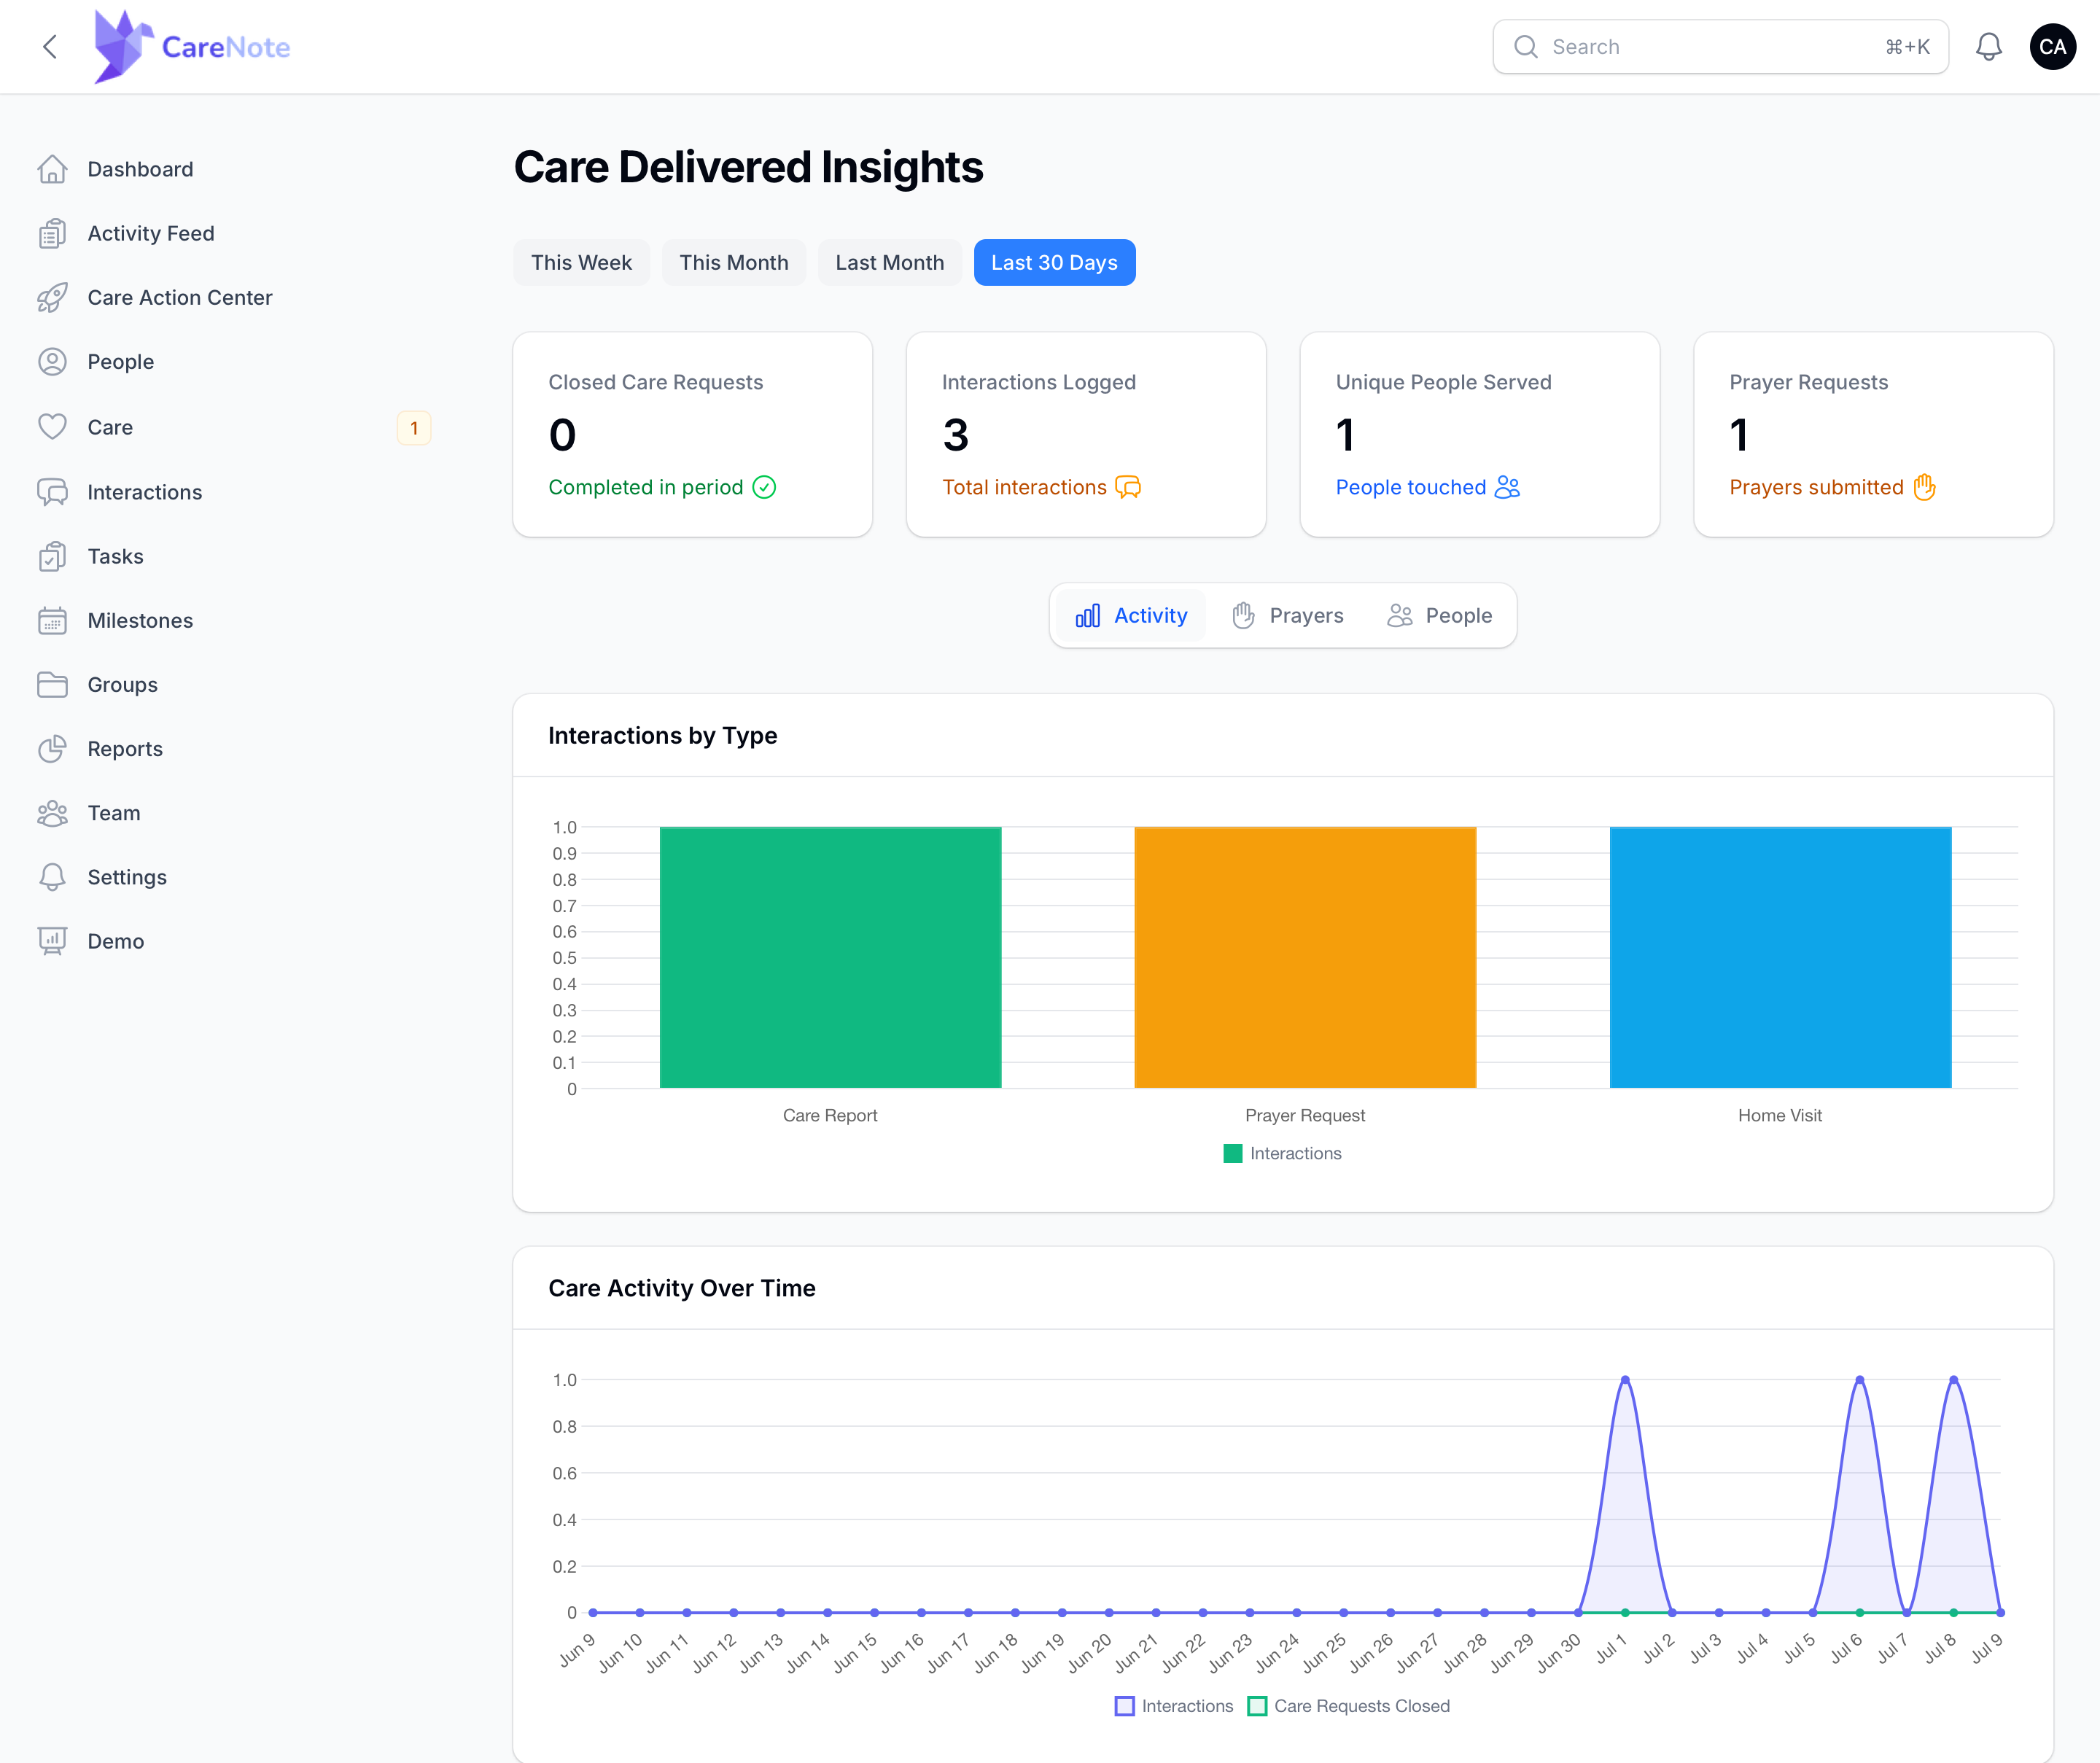Screen dimensions: 2100x1763
Task: Switch to the Prayers tab
Action: tap(1287, 615)
